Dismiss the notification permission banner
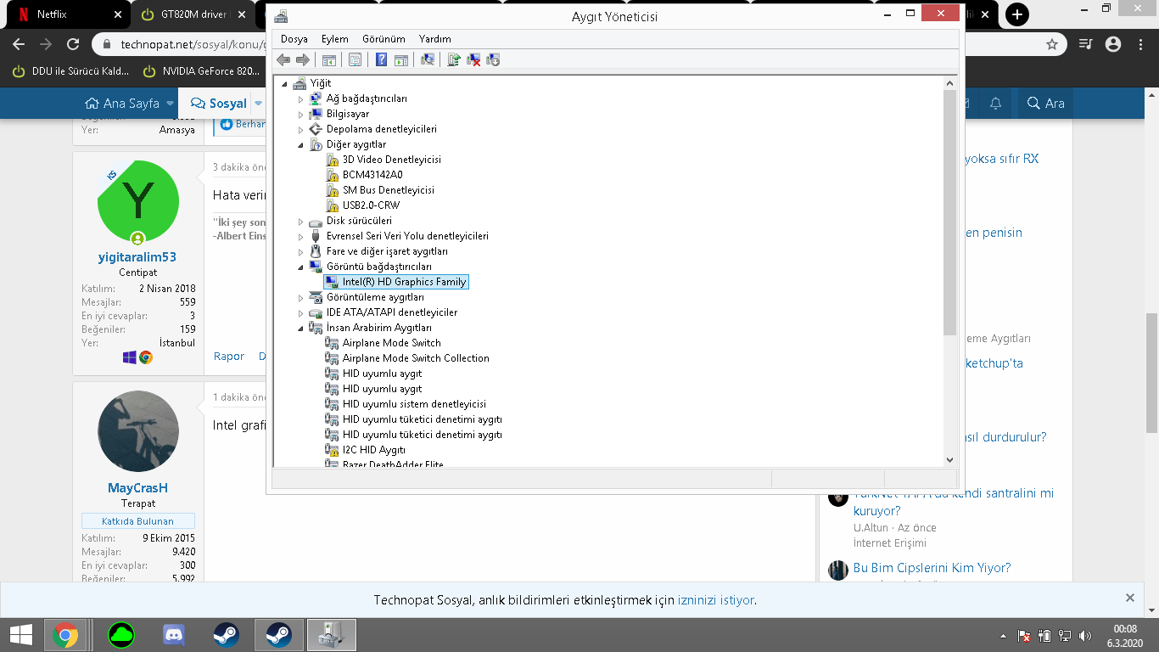The width and height of the screenshot is (1159, 652). pyautogui.click(x=1130, y=598)
